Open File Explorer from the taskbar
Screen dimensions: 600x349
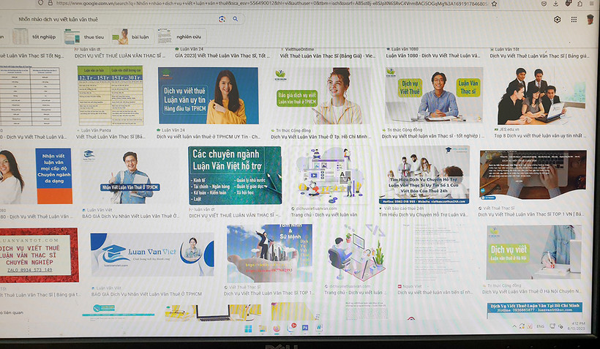261,329
